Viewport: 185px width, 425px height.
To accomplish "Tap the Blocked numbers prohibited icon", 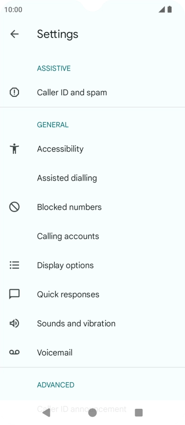I will (x=14, y=207).
